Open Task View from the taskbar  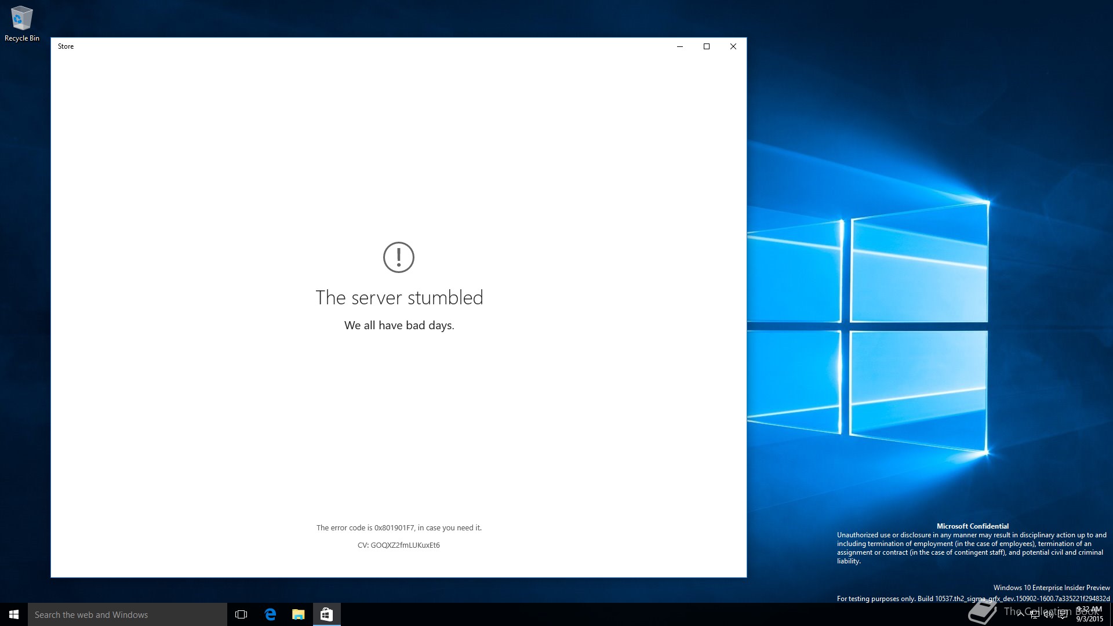coord(241,614)
